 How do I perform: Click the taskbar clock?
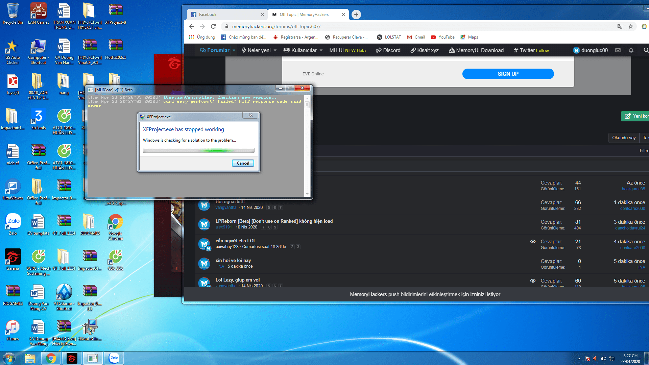(x=630, y=359)
